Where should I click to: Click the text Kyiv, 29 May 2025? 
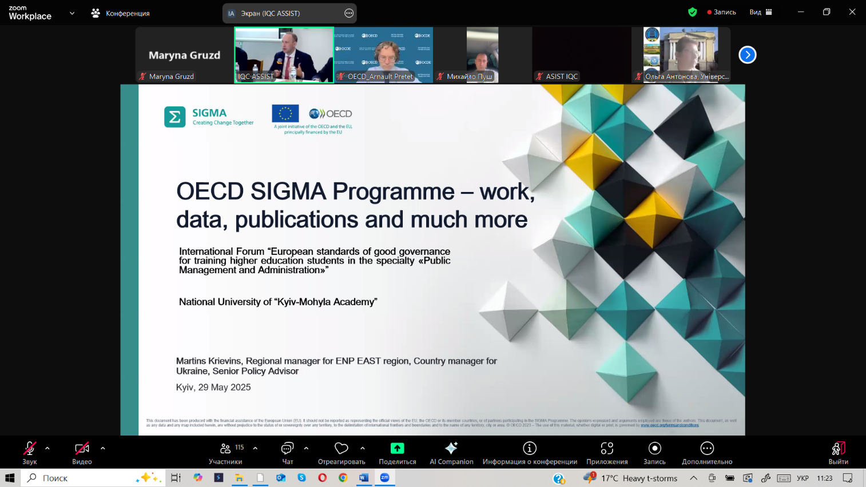(213, 387)
